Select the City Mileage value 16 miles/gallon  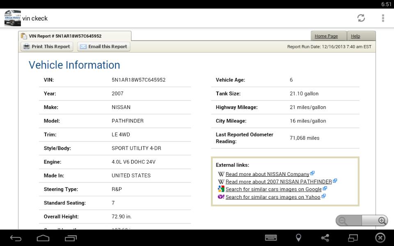(307, 121)
